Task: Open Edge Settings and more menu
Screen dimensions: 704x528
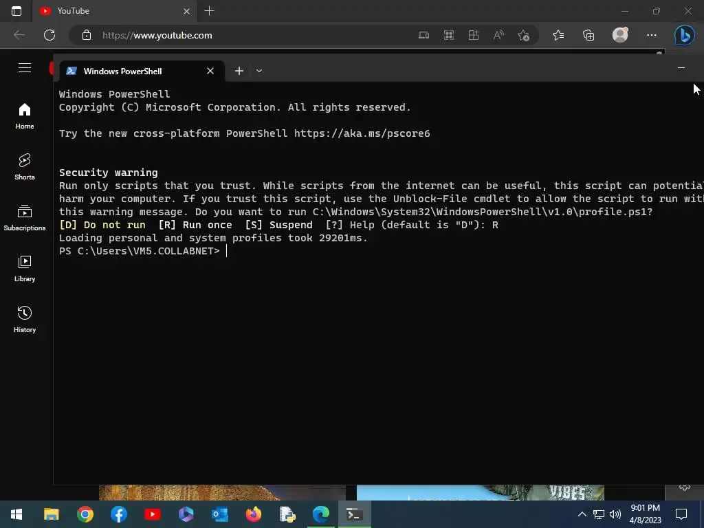Action: tap(652, 35)
